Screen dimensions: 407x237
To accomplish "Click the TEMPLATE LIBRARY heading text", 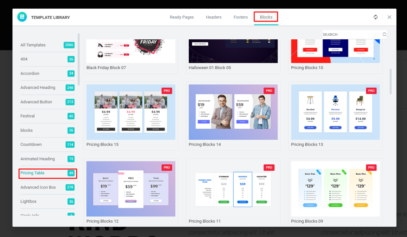I will pos(50,17).
